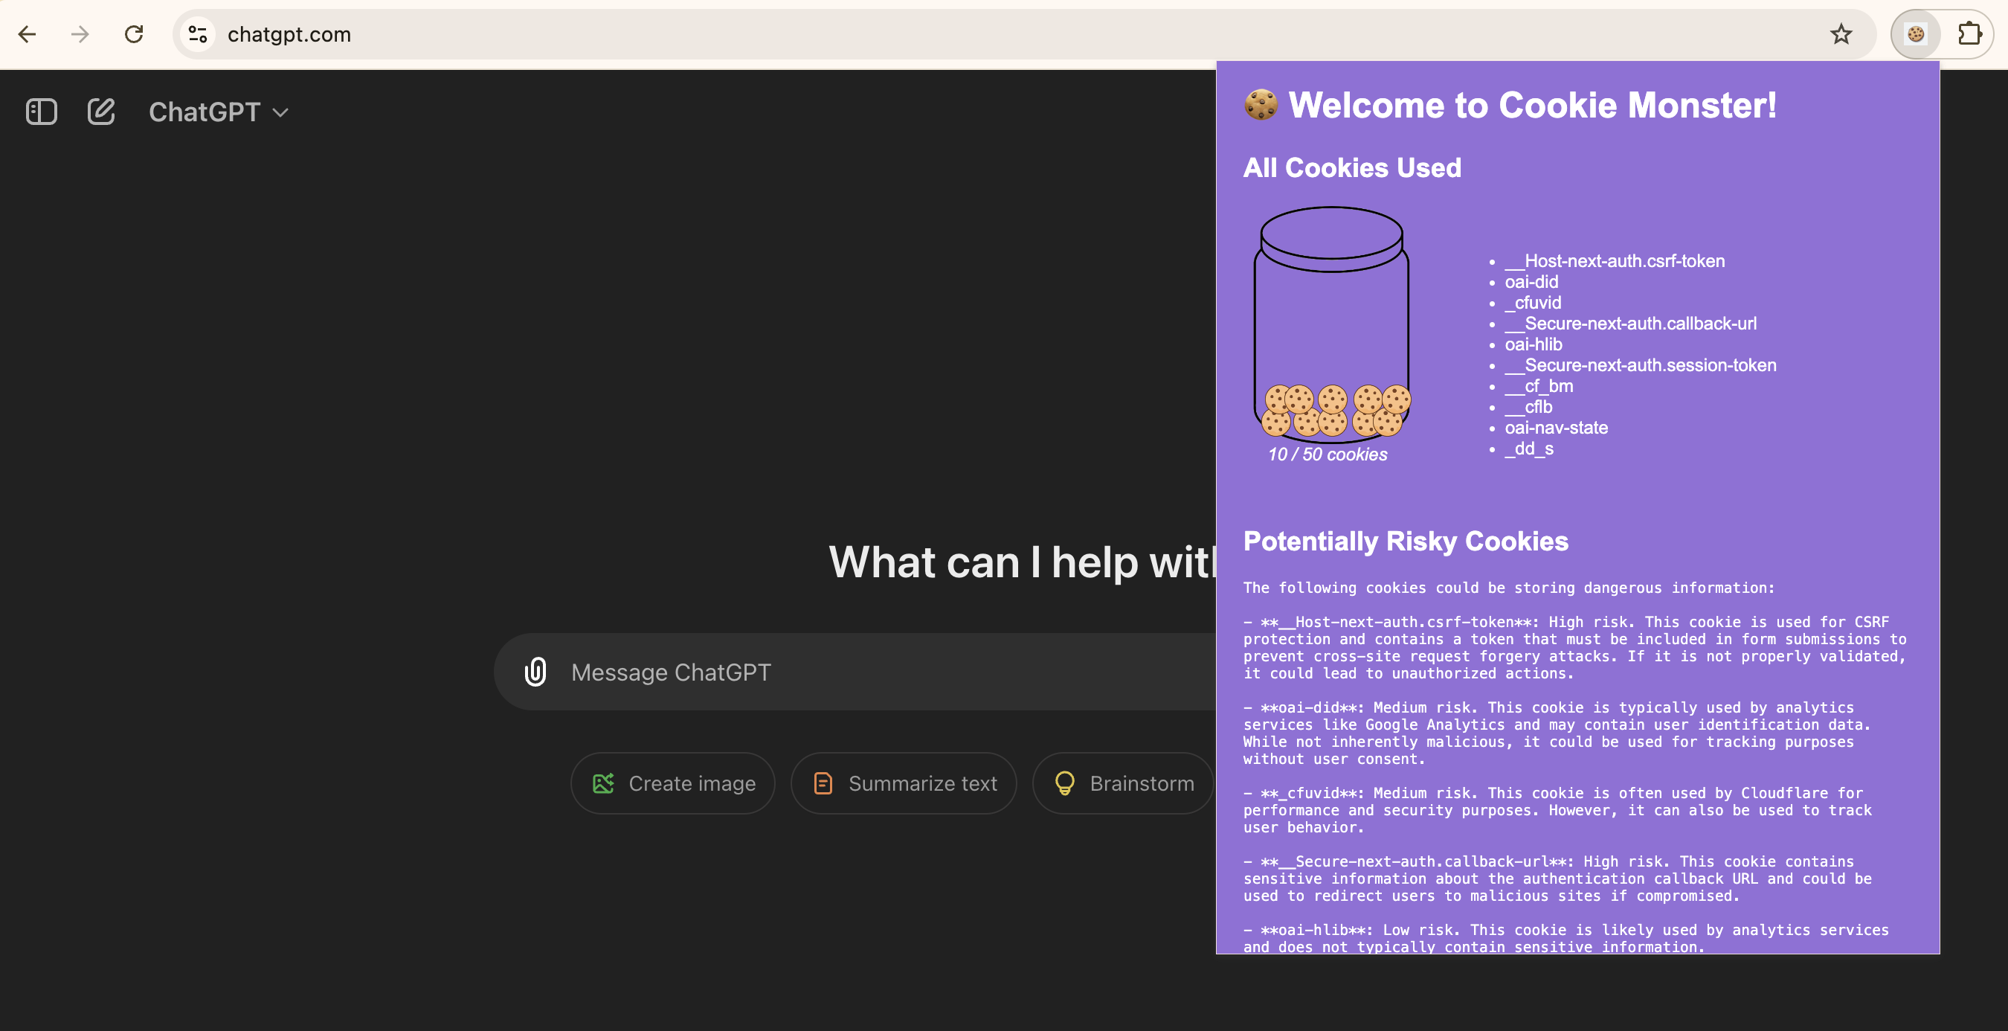
Task: Start a new chat with pencil icon
Action: 101,112
